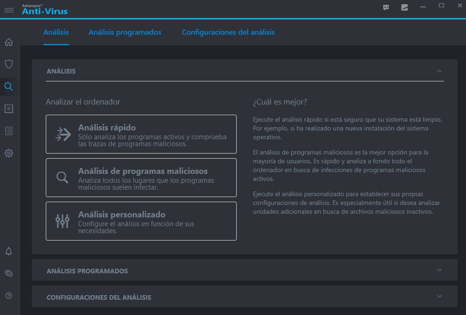
Task: Click the malware scan magnifier icon
Action: click(62, 178)
